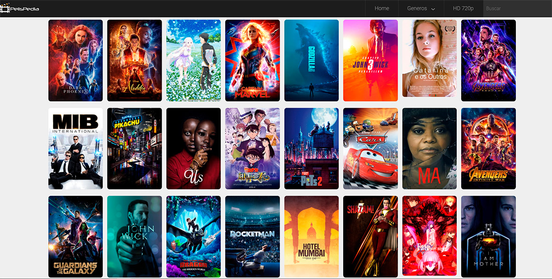Select the Aladdin movie poster
Screen dimensions: 552x279
(x=134, y=60)
